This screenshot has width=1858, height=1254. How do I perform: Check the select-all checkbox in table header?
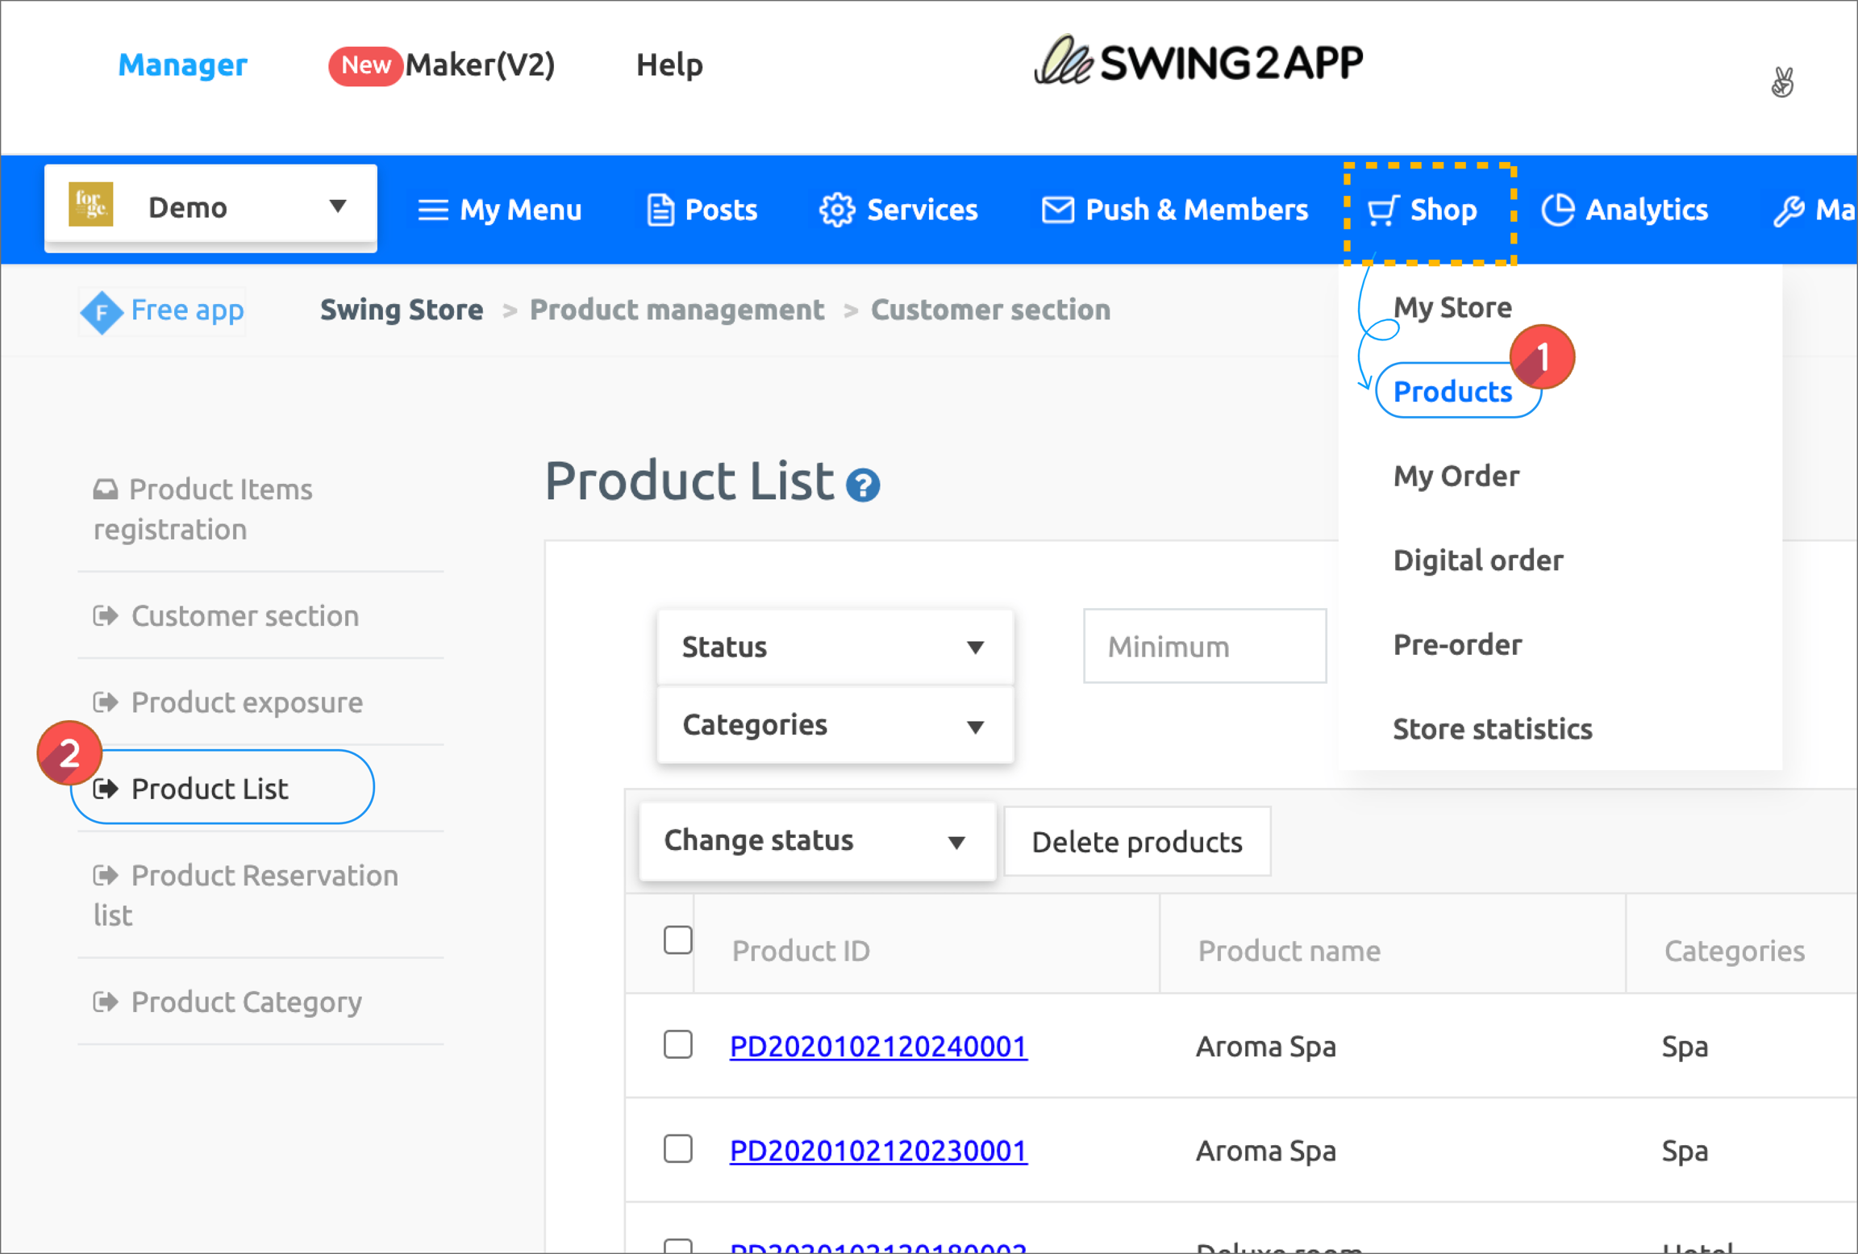coord(678,939)
